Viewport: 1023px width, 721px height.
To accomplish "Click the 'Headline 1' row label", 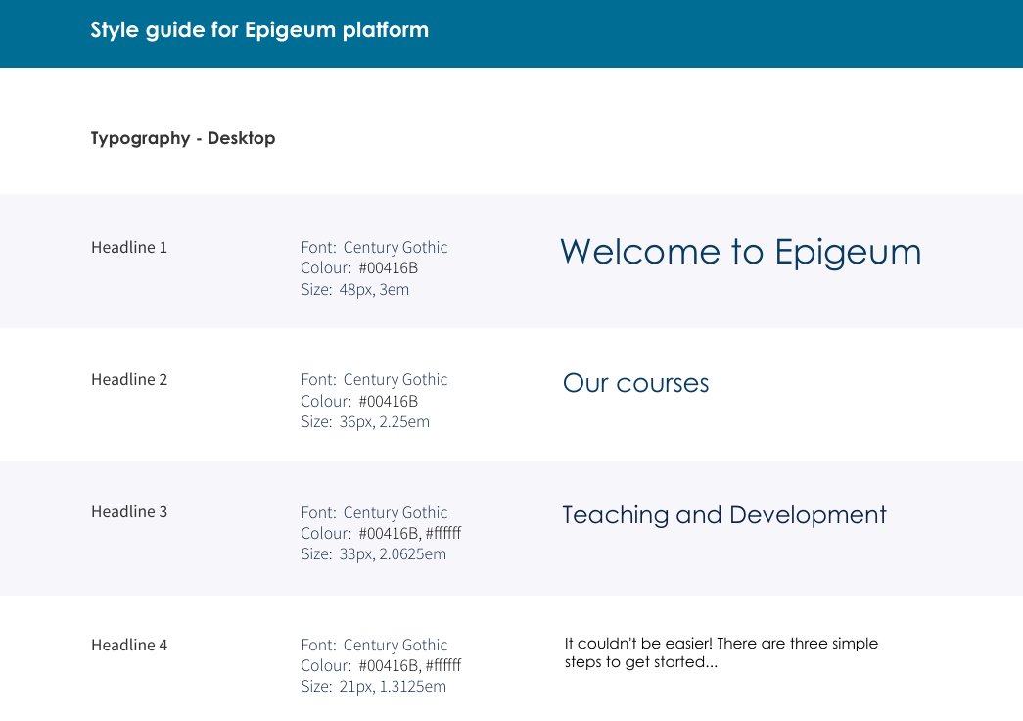I will tap(129, 247).
